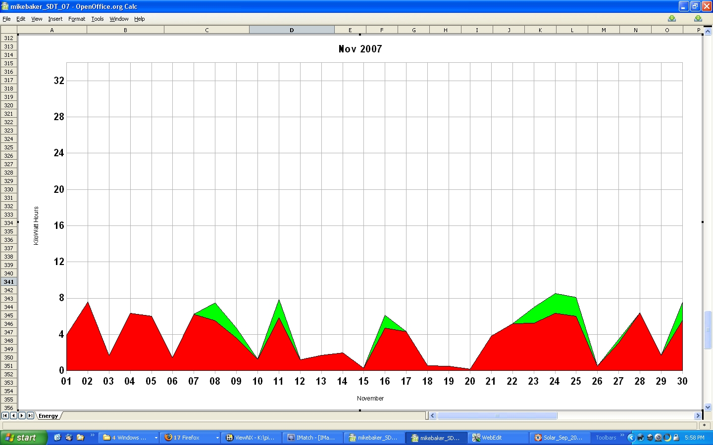Expand the Windows Explorer taskbar group dropdown

[155, 438]
